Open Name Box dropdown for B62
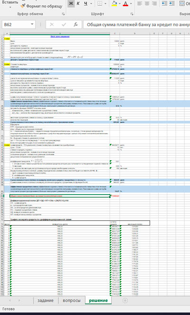This screenshot has width=190, height=315. 32,24
